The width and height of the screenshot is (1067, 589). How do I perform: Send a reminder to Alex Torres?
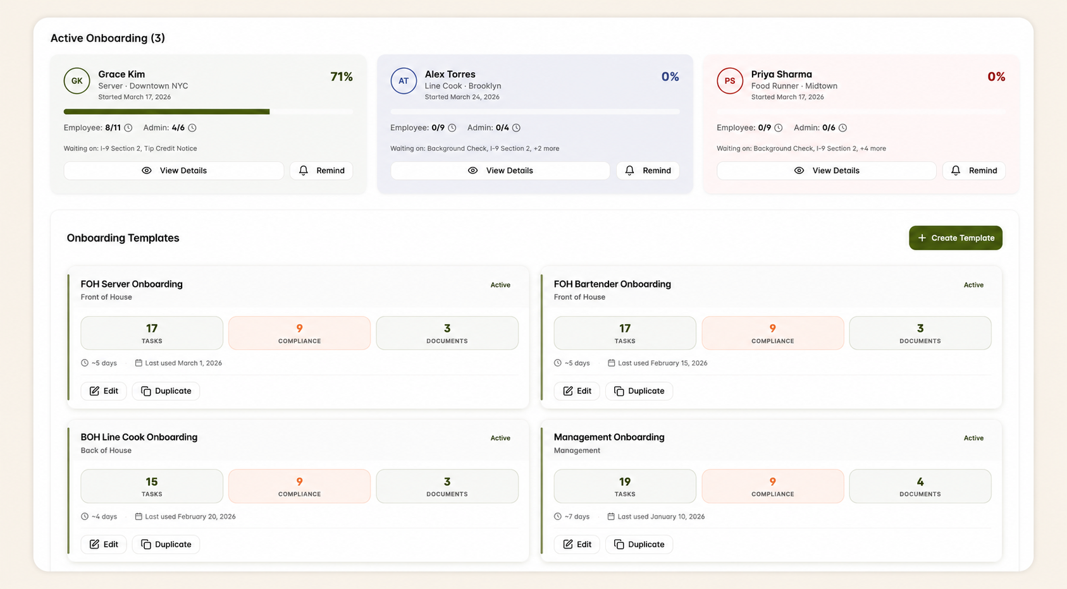click(x=648, y=171)
